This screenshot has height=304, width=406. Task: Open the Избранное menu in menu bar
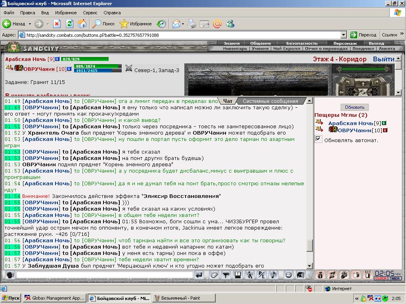(66, 13)
